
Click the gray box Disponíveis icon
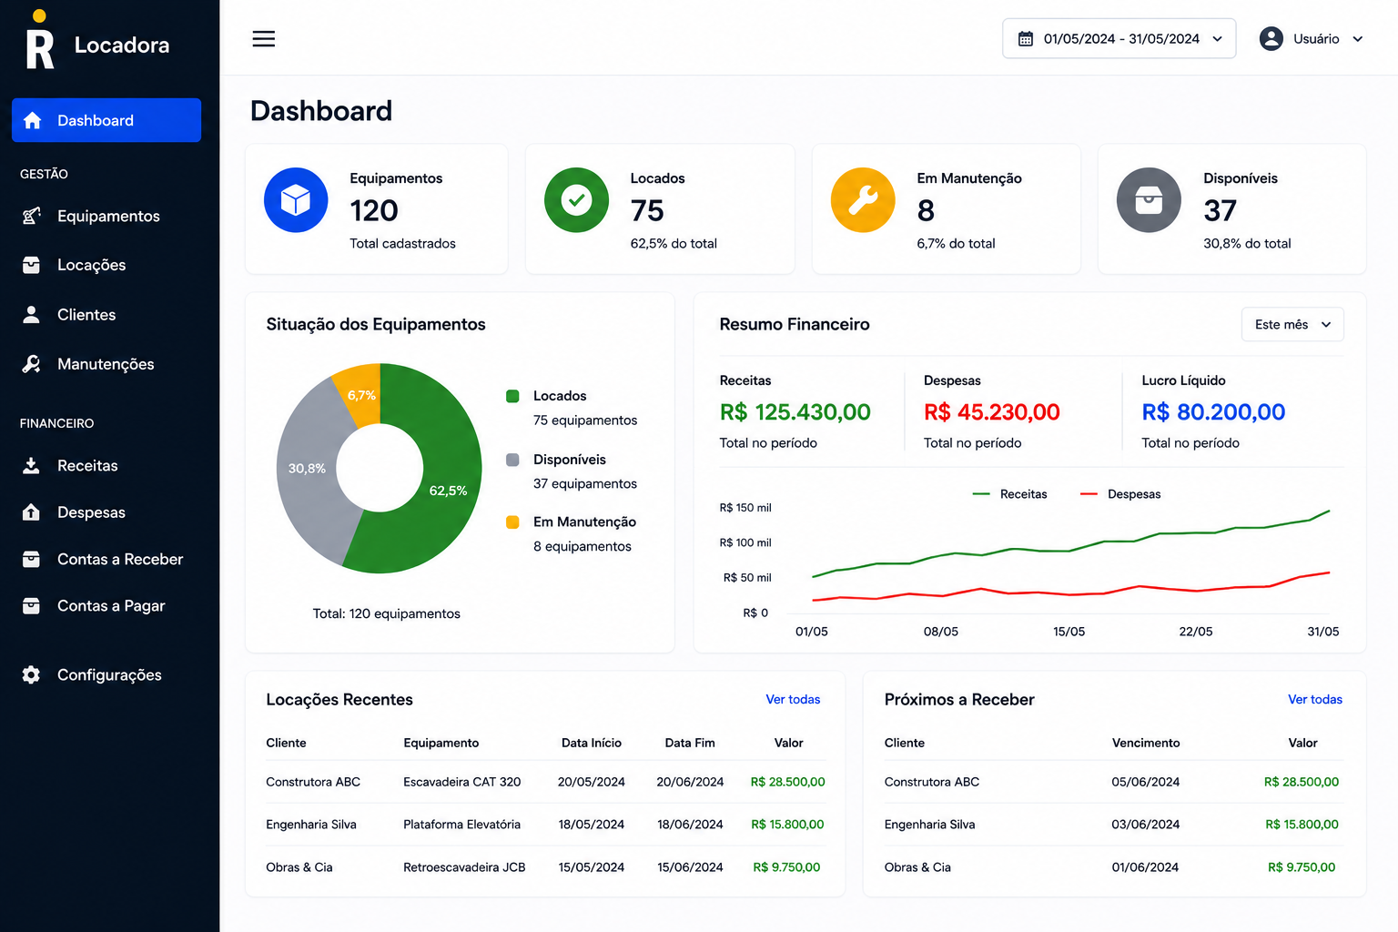click(x=1149, y=199)
